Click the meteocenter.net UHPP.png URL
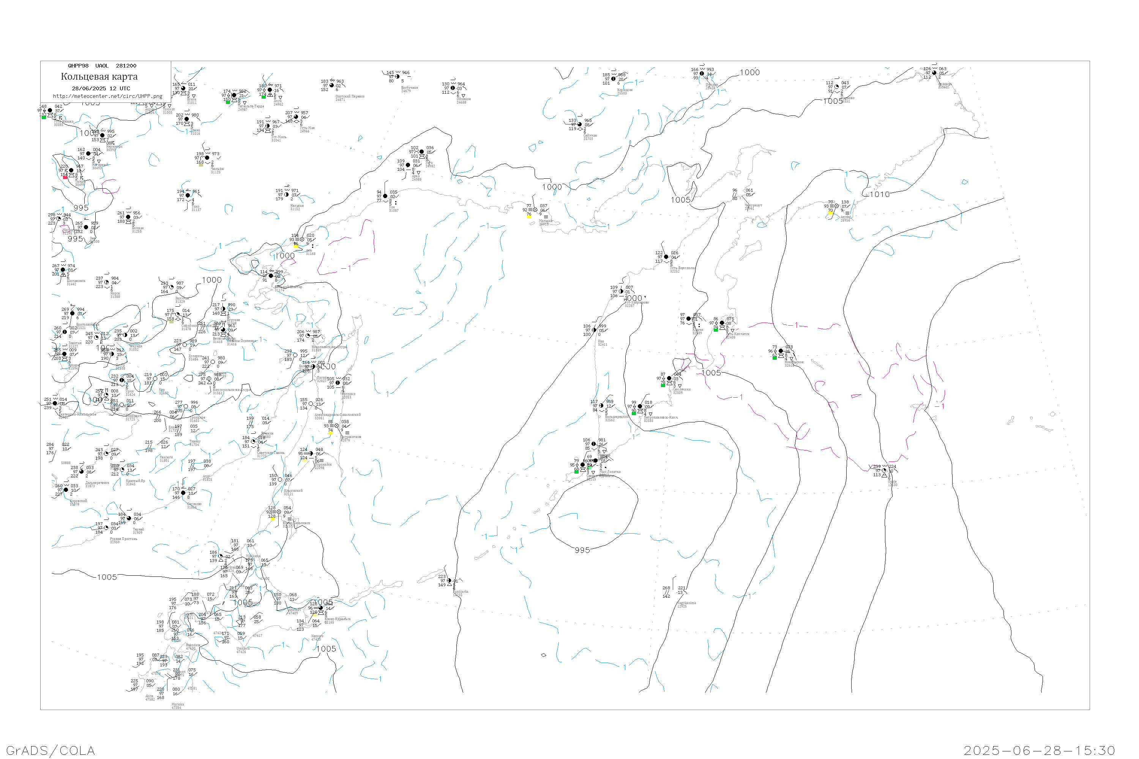 click(107, 96)
